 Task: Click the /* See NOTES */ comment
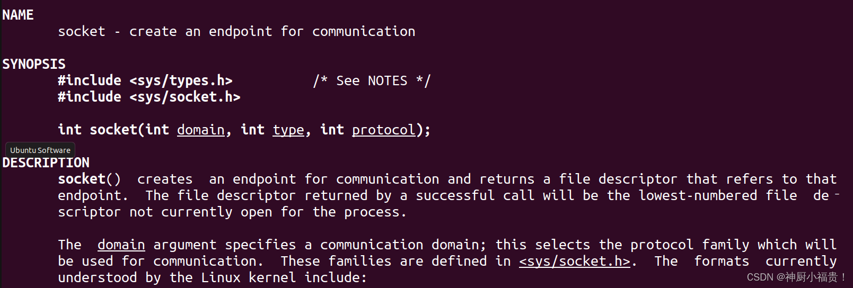(372, 80)
